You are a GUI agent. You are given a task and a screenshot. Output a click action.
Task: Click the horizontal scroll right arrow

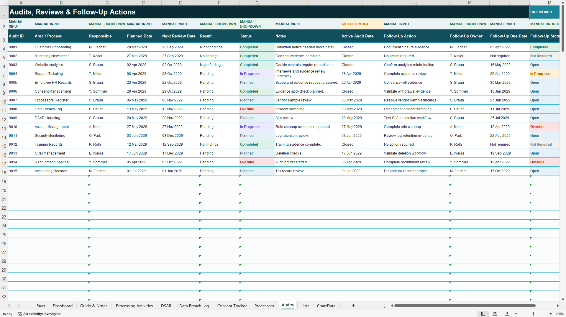[558, 306]
